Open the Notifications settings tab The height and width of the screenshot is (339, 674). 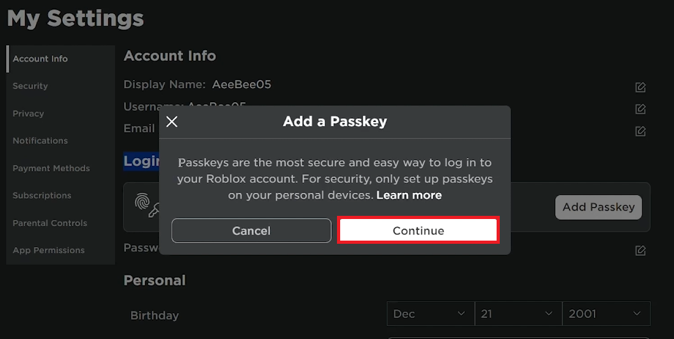[40, 141]
